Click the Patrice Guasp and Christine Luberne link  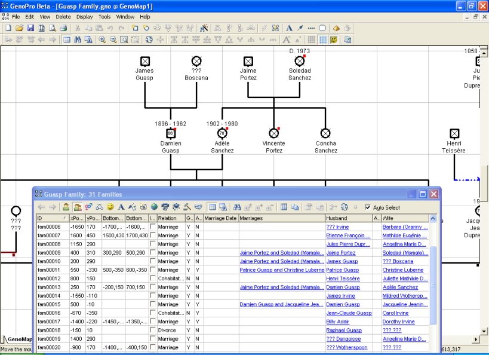coord(281,270)
